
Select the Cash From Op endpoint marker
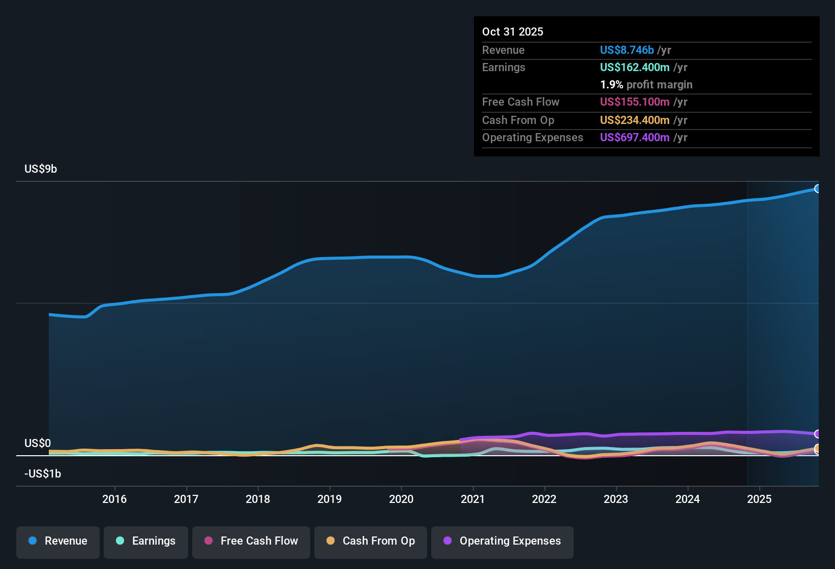818,449
